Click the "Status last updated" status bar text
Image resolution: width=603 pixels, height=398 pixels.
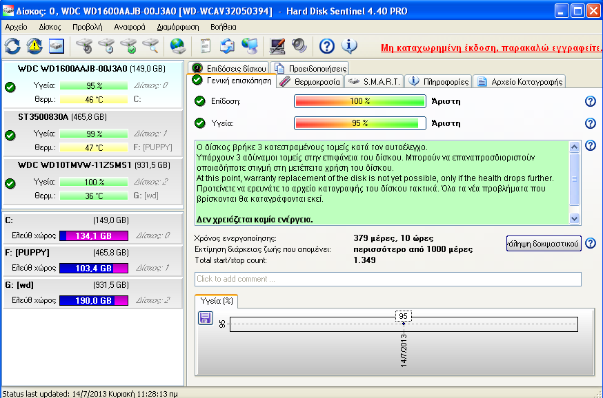click(x=90, y=394)
